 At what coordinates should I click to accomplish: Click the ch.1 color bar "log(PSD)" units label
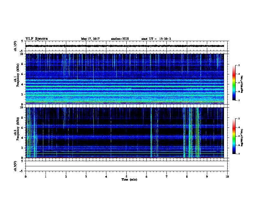click(242, 84)
